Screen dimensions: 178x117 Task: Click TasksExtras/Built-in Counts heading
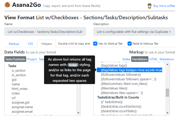tap(118, 97)
